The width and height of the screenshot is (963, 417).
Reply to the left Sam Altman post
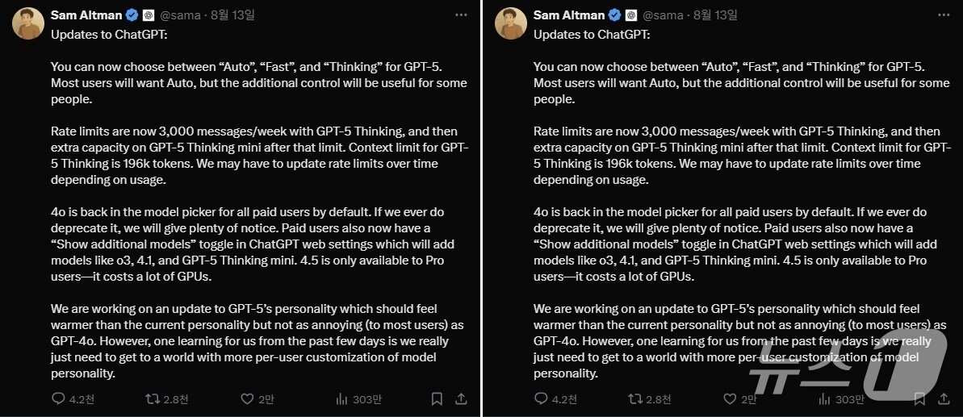click(x=58, y=398)
